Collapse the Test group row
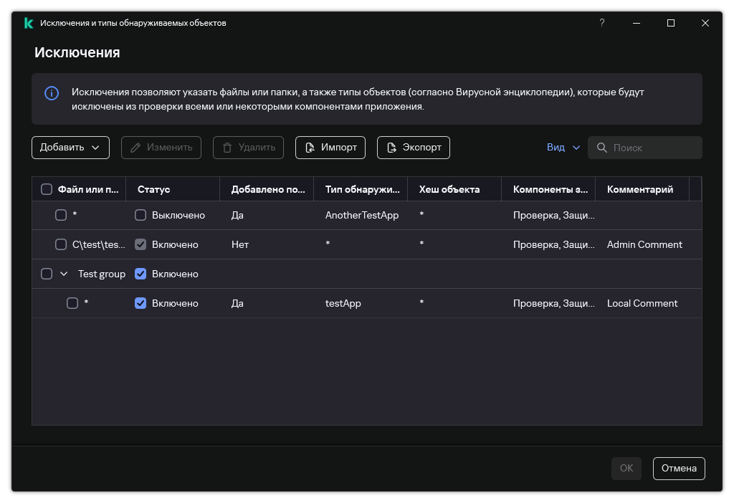This screenshot has height=503, width=734. point(64,274)
